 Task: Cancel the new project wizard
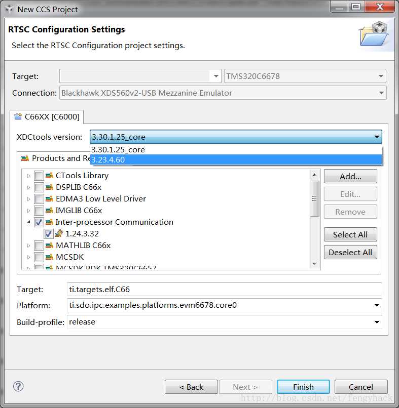[361, 387]
